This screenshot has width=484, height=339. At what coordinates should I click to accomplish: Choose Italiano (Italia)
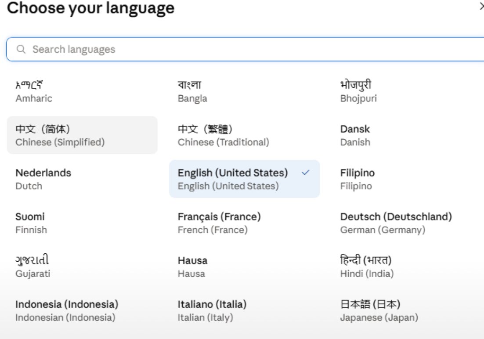point(245,310)
